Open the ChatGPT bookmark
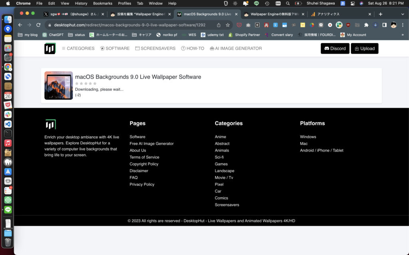This screenshot has width=409, height=255. pyautogui.click(x=53, y=35)
